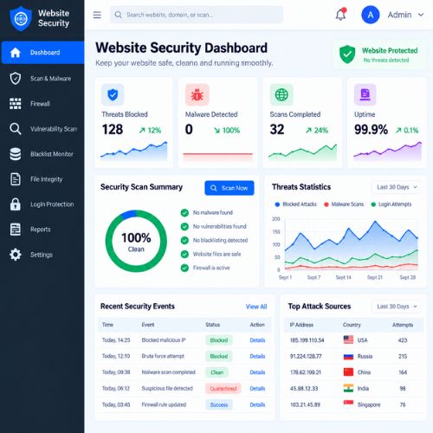Image resolution: width=433 pixels, height=433 pixels.
Task: Click the Russia flag icon
Action: coord(348,356)
